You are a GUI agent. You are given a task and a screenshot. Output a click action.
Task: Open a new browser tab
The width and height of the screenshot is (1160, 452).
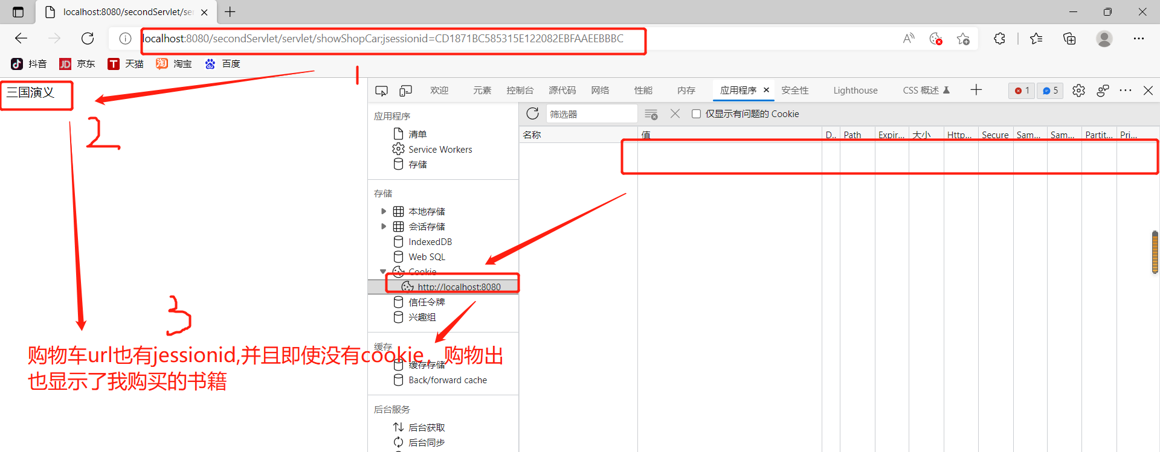click(x=230, y=11)
